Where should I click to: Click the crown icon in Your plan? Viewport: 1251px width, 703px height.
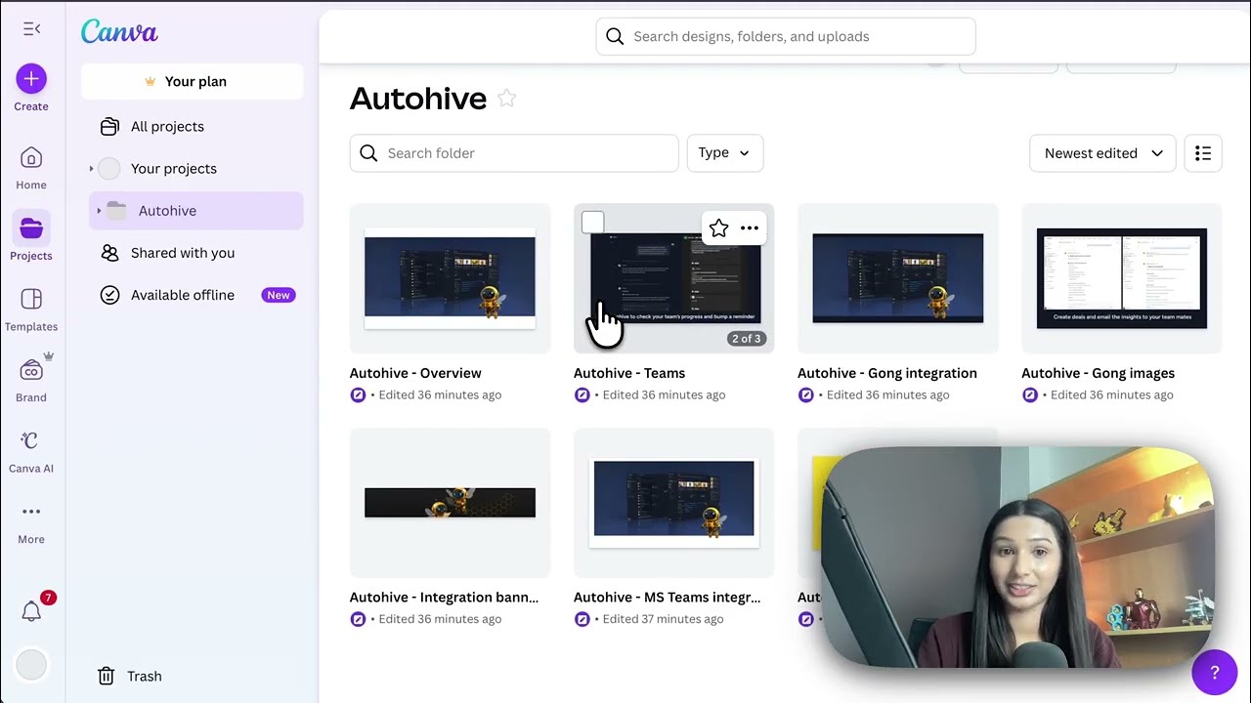pos(150,82)
